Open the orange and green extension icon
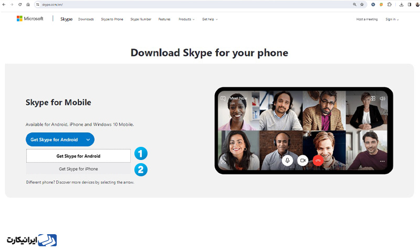This screenshot has width=420, height=251. tap(381, 5)
